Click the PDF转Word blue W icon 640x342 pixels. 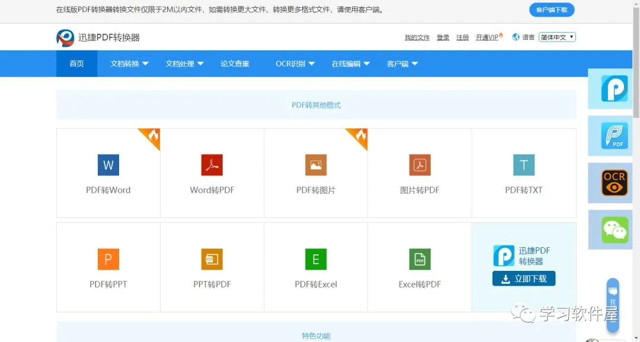[x=108, y=165]
